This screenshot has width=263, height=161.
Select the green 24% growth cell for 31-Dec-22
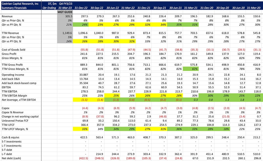coord(81,25)
